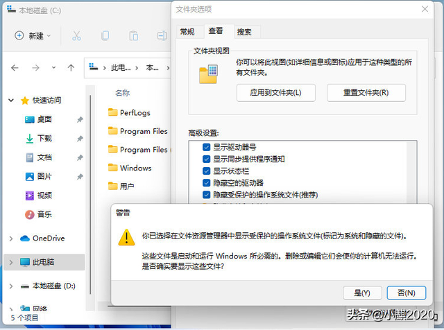The width and height of the screenshot is (444, 330).
Task: Open Documents (文档) in quick access
Action: pyautogui.click(x=29, y=157)
